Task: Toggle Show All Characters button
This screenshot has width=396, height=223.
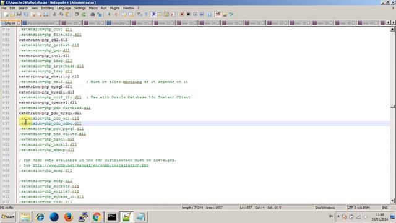Action: point(146,14)
